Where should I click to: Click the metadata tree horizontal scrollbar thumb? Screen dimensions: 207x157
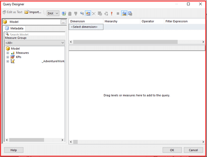27,140
